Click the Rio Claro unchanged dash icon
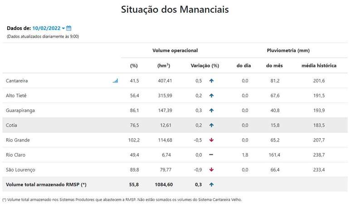Viewport: 351px width, 211px height. tap(211, 155)
